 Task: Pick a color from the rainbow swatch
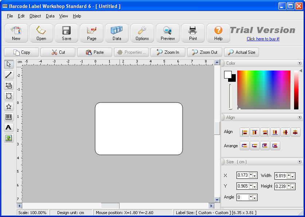pos(264,89)
